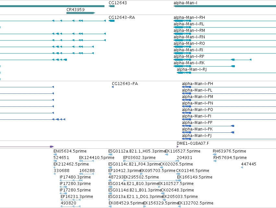Select transcript alpha-Man-I-RK
The width and height of the screenshot is (276, 208).
point(189,63)
